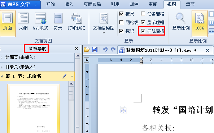Switch to 页面 page view
214x133 pixels.
click(8, 23)
